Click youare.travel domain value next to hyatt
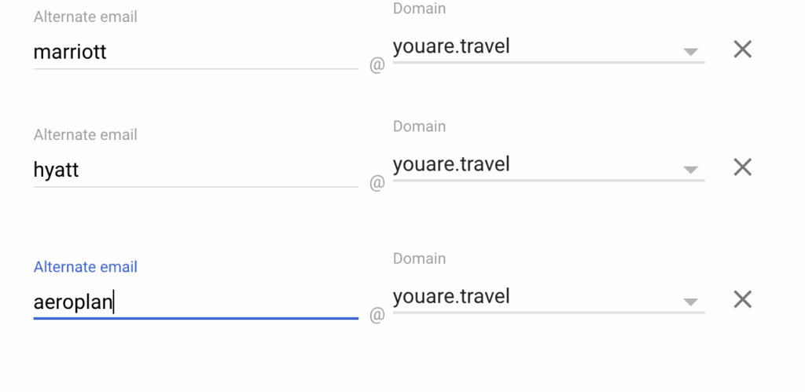This screenshot has height=392, width=805. pyautogui.click(x=451, y=165)
